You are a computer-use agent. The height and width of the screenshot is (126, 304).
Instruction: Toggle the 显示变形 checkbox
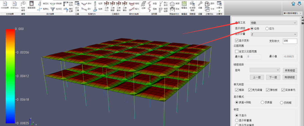[236, 41]
